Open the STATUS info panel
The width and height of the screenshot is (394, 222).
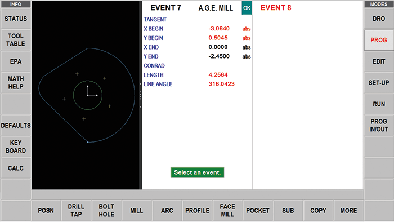click(x=16, y=19)
